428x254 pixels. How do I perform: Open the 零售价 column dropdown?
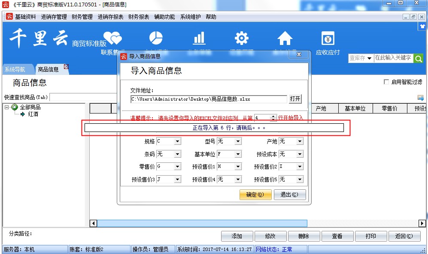click(x=177, y=167)
